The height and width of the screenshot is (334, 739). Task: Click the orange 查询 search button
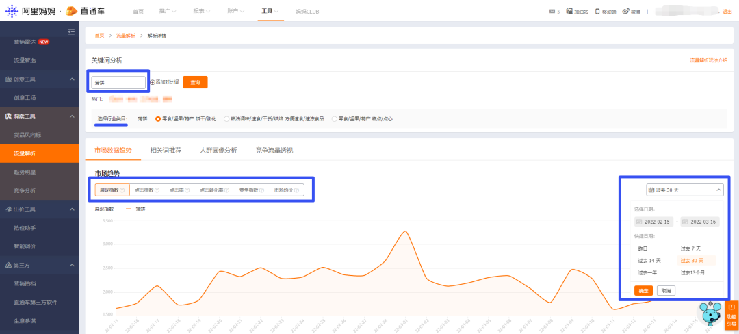click(x=195, y=82)
